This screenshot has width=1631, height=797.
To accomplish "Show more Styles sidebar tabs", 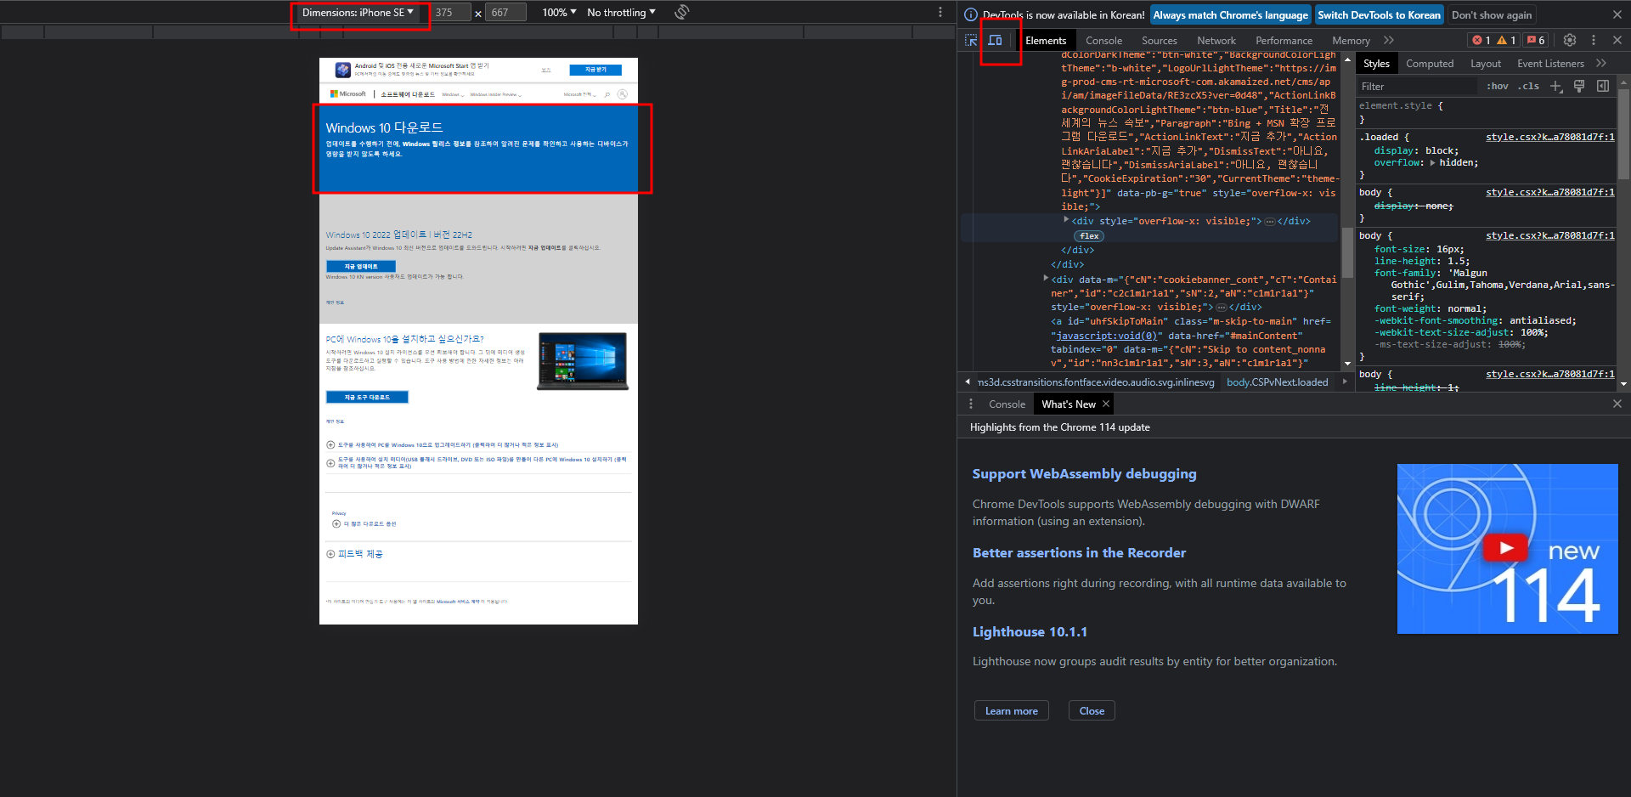I will 1601,63.
